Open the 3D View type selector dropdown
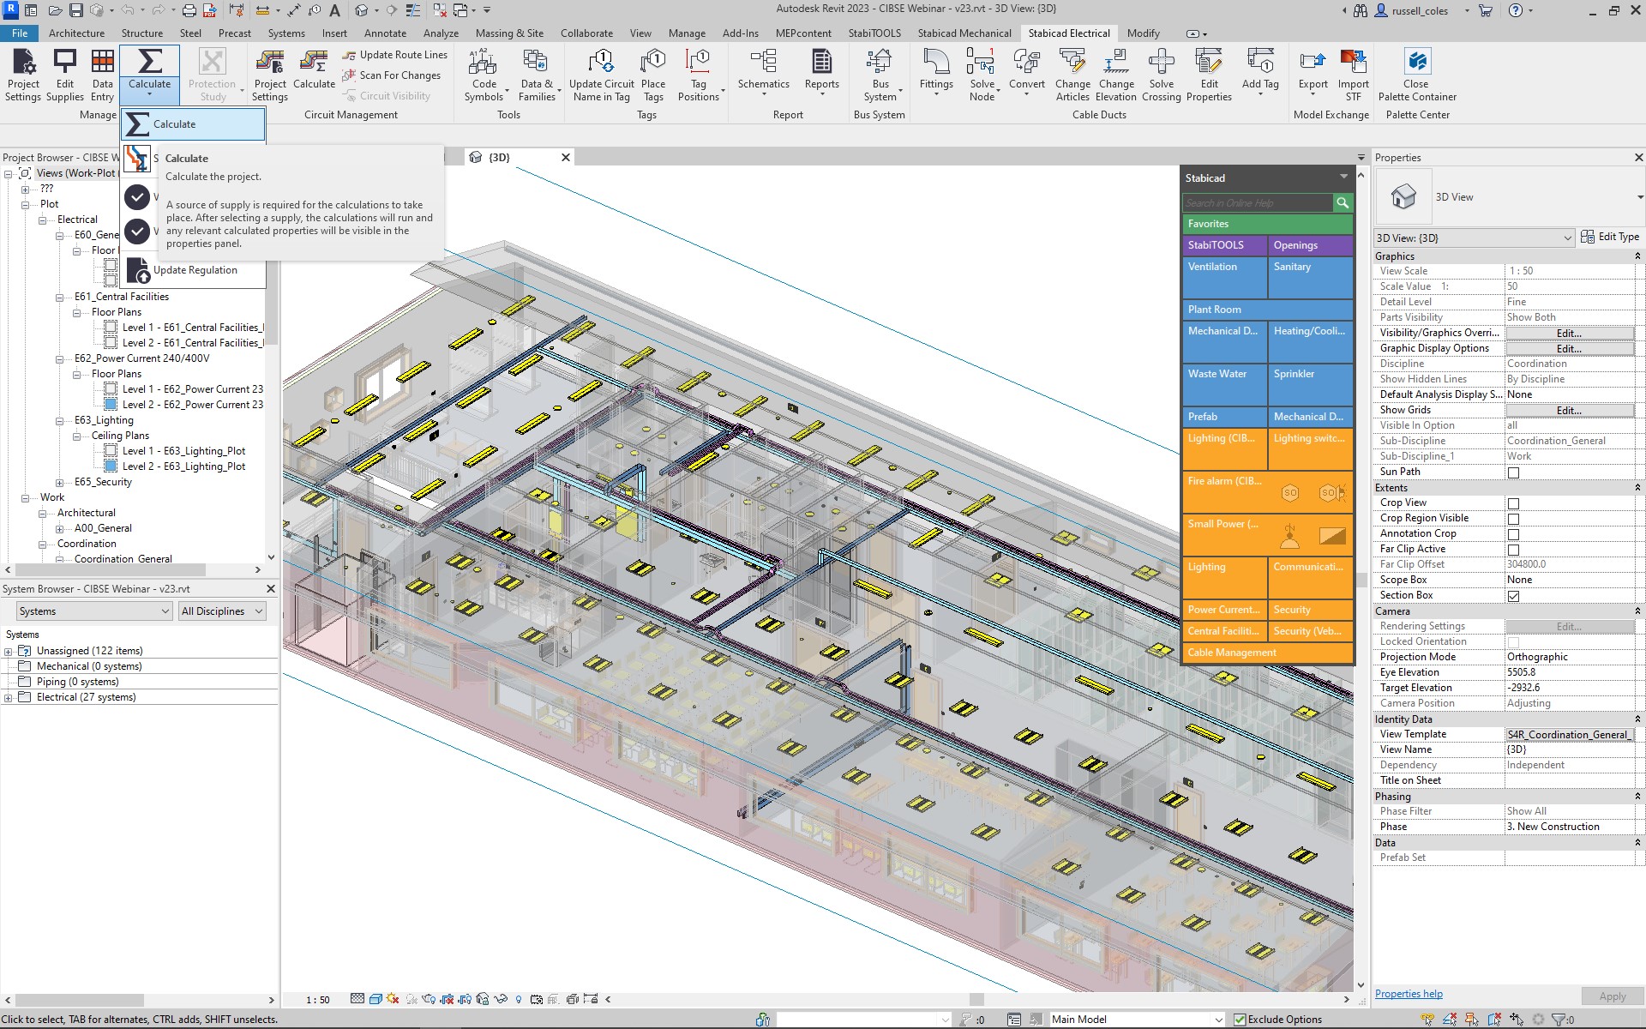1646x1029 pixels. click(x=1639, y=197)
